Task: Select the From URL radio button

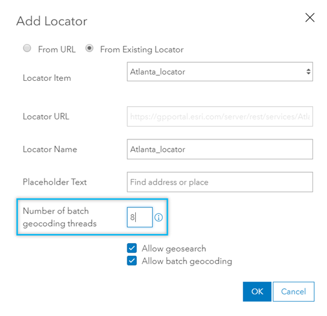Action: (x=27, y=48)
